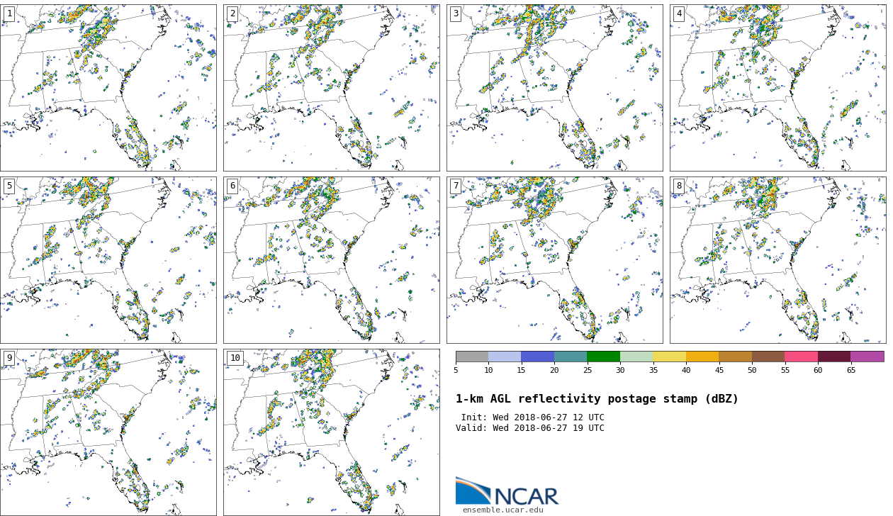Open ensemble member 6 reflectivity map
893x516 pixels.
332,260
